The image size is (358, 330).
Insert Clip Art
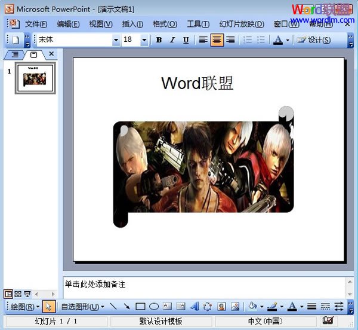(221, 307)
